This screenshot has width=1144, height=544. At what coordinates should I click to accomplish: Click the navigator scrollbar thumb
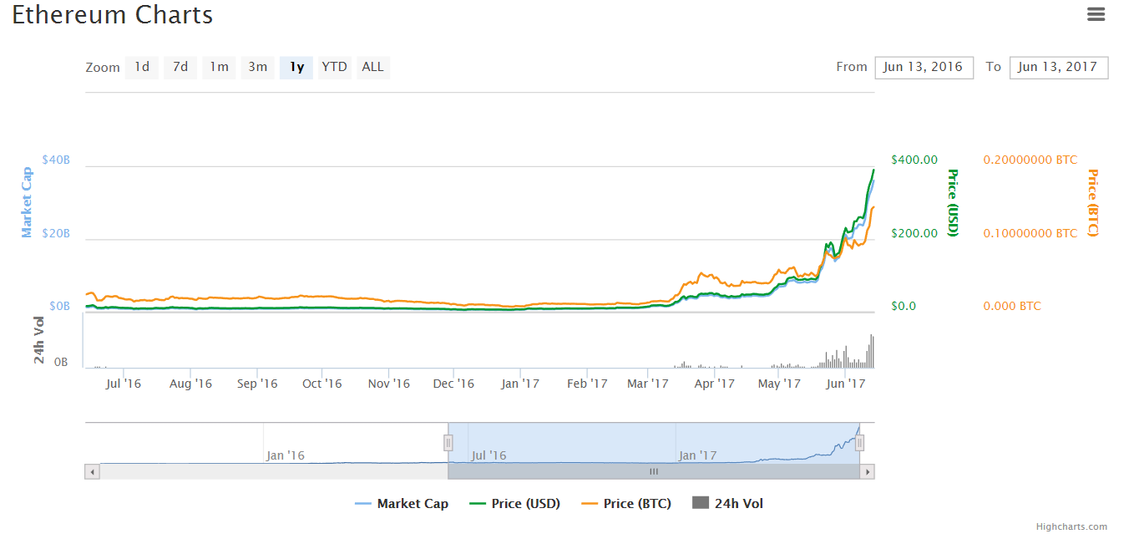click(x=654, y=471)
